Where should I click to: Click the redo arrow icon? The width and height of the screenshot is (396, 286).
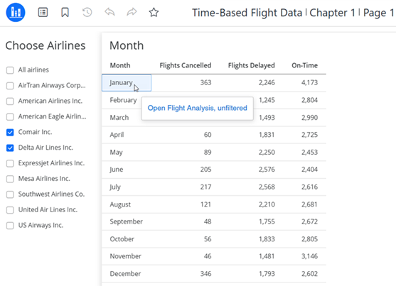tap(132, 12)
